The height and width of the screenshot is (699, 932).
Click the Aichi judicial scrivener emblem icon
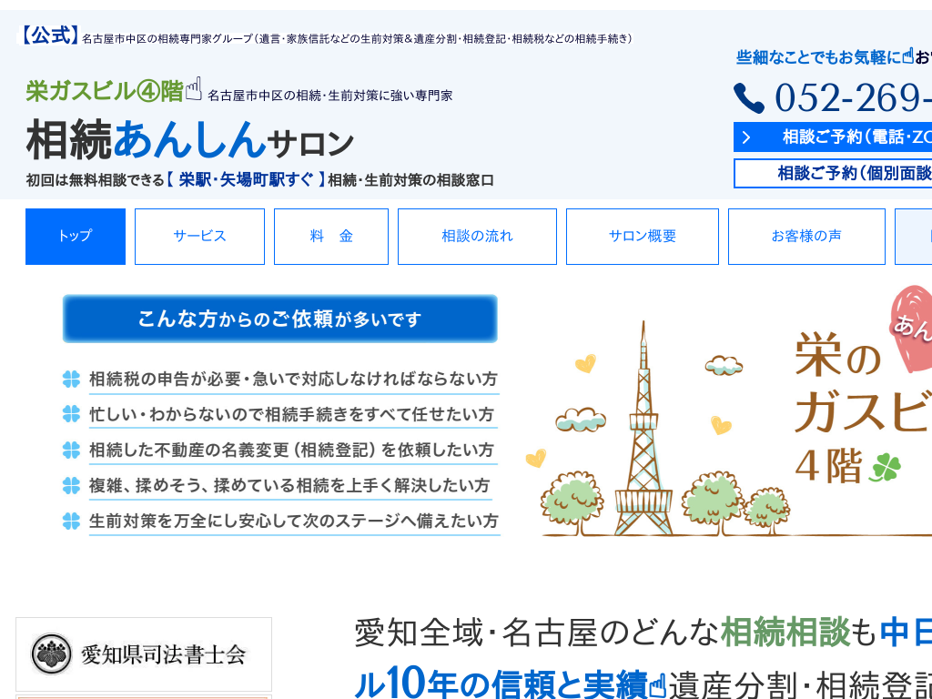(51, 653)
